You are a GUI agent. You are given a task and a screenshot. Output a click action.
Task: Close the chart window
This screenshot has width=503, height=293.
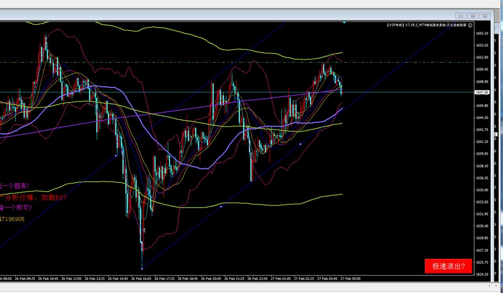485,16
